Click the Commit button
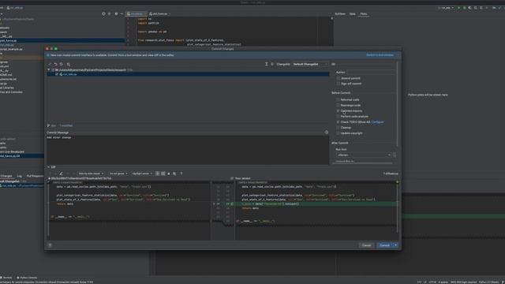This screenshot has height=284, width=505. (384, 245)
